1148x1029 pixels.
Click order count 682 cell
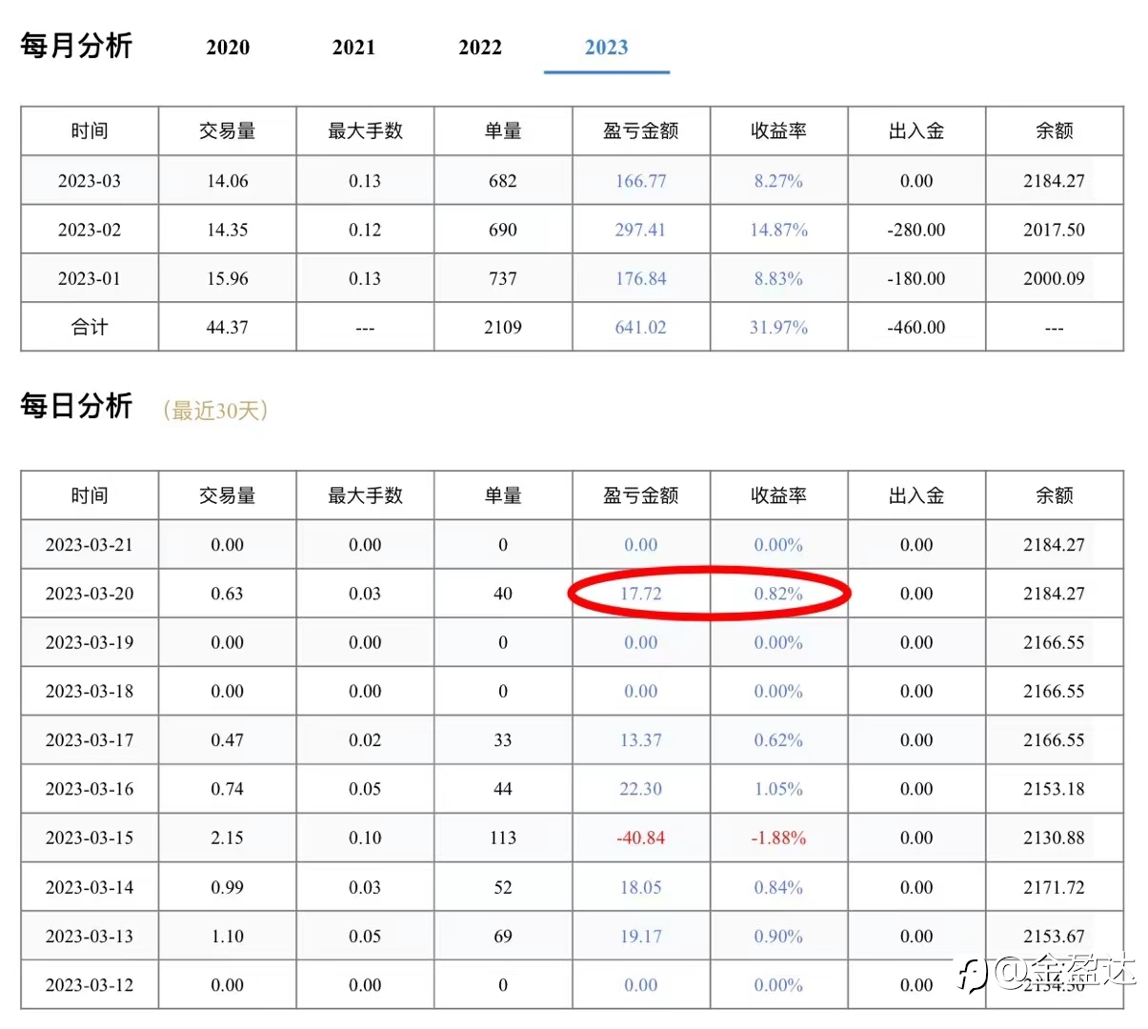pos(503,181)
